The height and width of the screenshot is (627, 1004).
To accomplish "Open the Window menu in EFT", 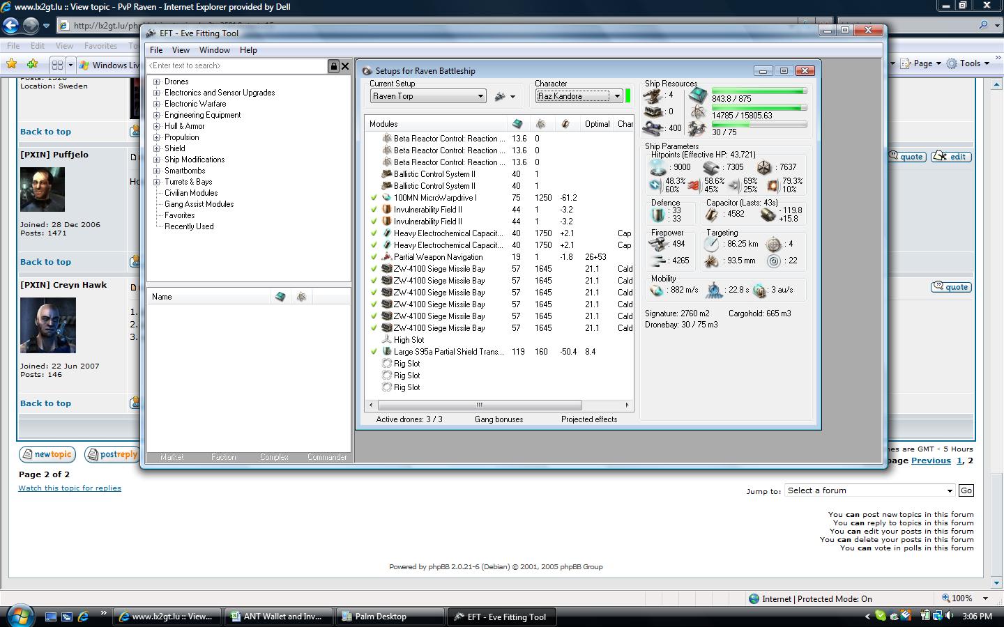I will click(214, 50).
